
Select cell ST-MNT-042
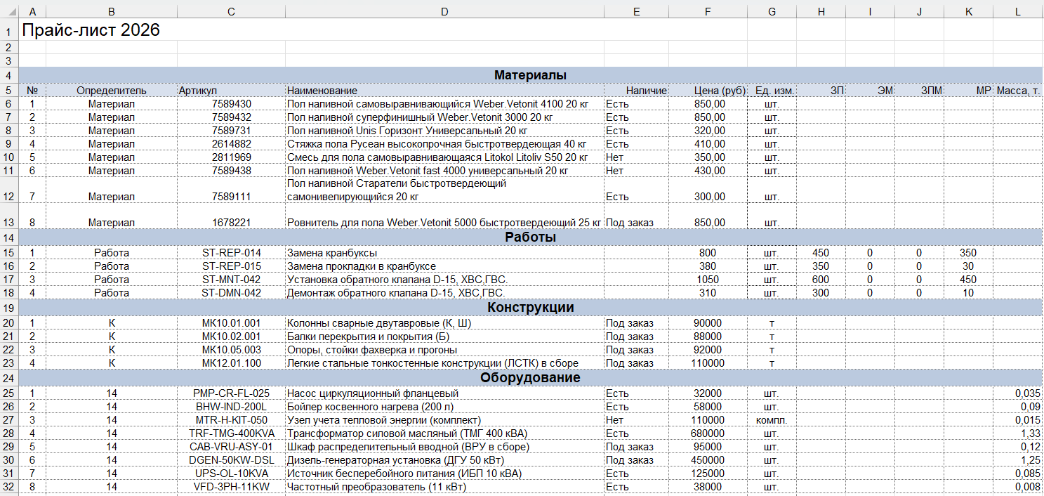pyautogui.click(x=231, y=280)
